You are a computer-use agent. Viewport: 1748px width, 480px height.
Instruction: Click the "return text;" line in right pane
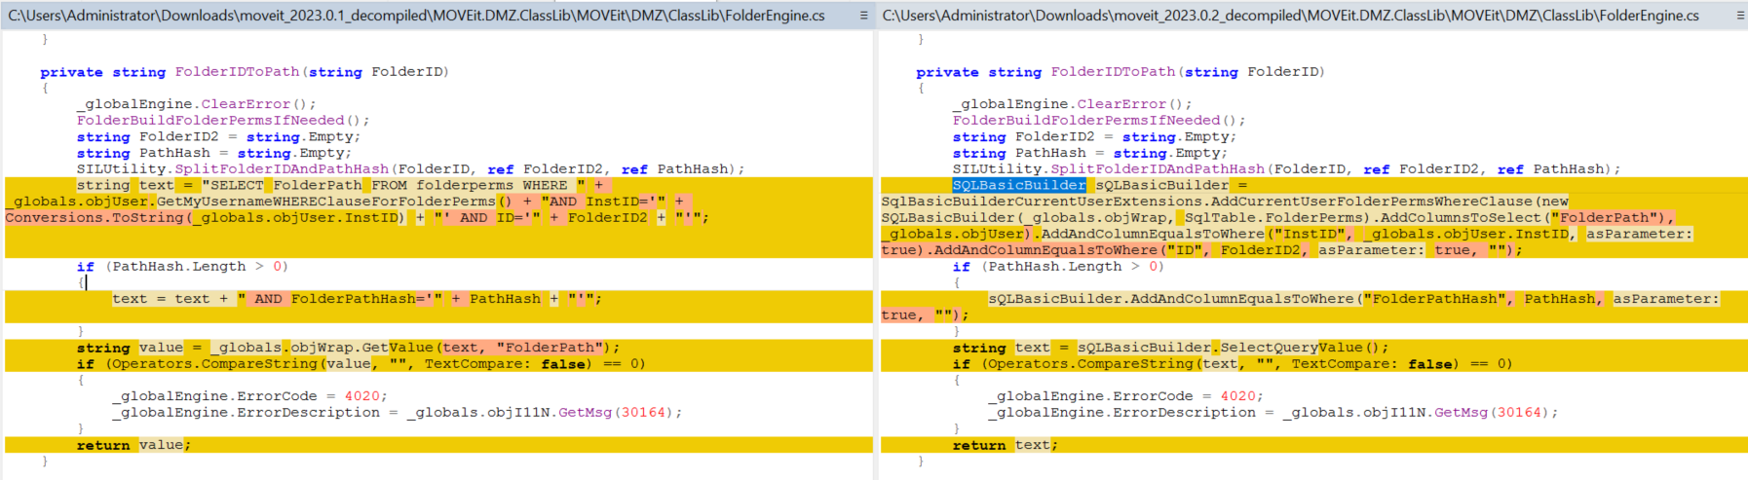click(x=1006, y=445)
